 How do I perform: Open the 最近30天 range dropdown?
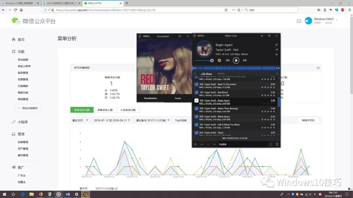point(80,120)
